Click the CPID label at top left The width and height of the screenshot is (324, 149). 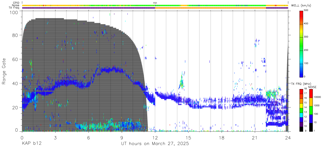tap(16, 3)
